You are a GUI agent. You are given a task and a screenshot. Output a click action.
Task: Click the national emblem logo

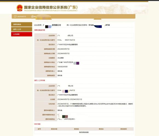[20, 8]
